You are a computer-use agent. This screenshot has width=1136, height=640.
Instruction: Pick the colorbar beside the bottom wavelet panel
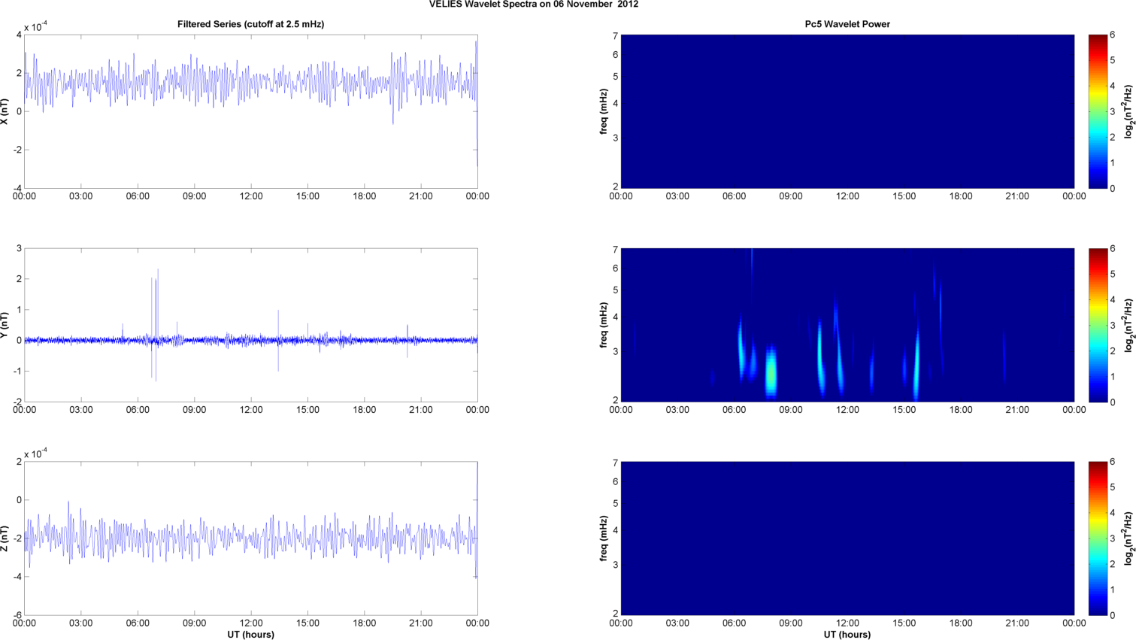[x=1098, y=538]
